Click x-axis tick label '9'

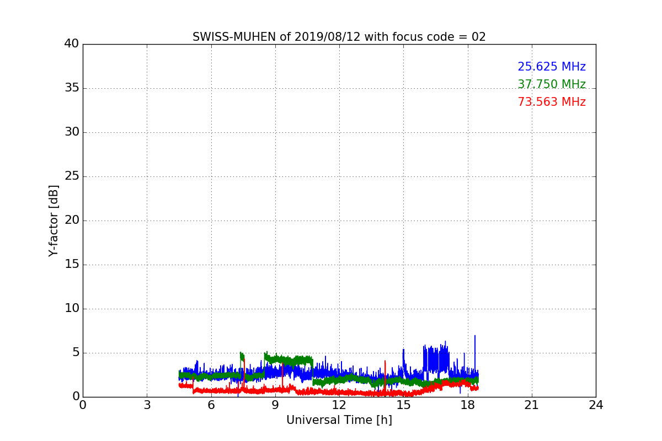pyautogui.click(x=275, y=405)
